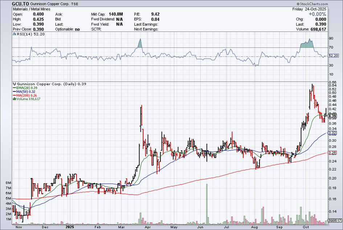Click the Mkt Cap value 140.8M
The height and width of the screenshot is (230, 343).
pos(116,14)
